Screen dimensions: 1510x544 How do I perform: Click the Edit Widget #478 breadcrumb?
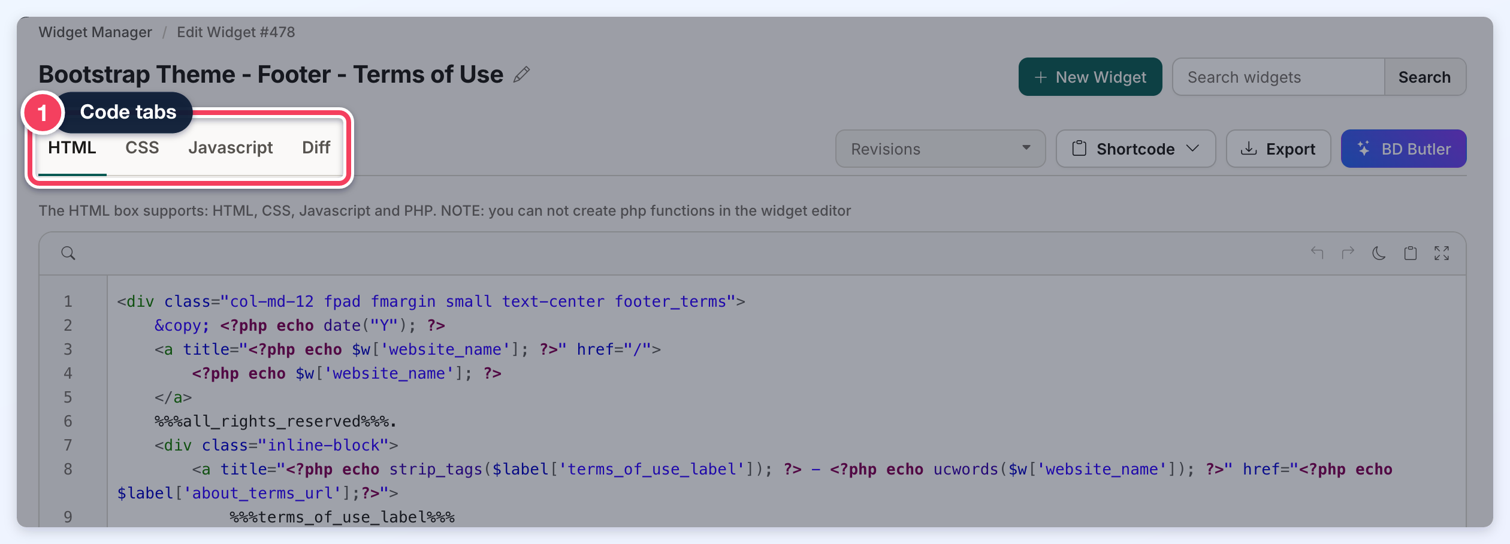click(235, 32)
